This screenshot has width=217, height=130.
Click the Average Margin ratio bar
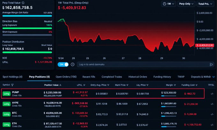coord(27,16)
